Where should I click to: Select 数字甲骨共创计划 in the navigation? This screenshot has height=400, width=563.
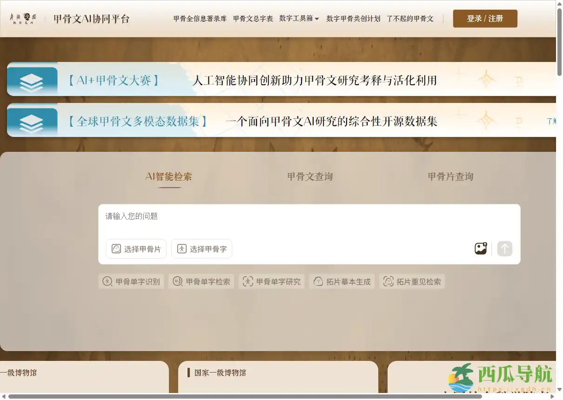(x=353, y=19)
